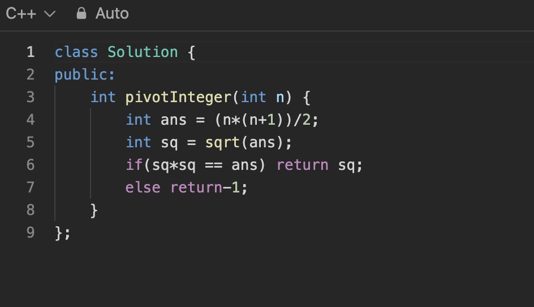
Task: Open the C++ language dropdown
Action: [31, 14]
